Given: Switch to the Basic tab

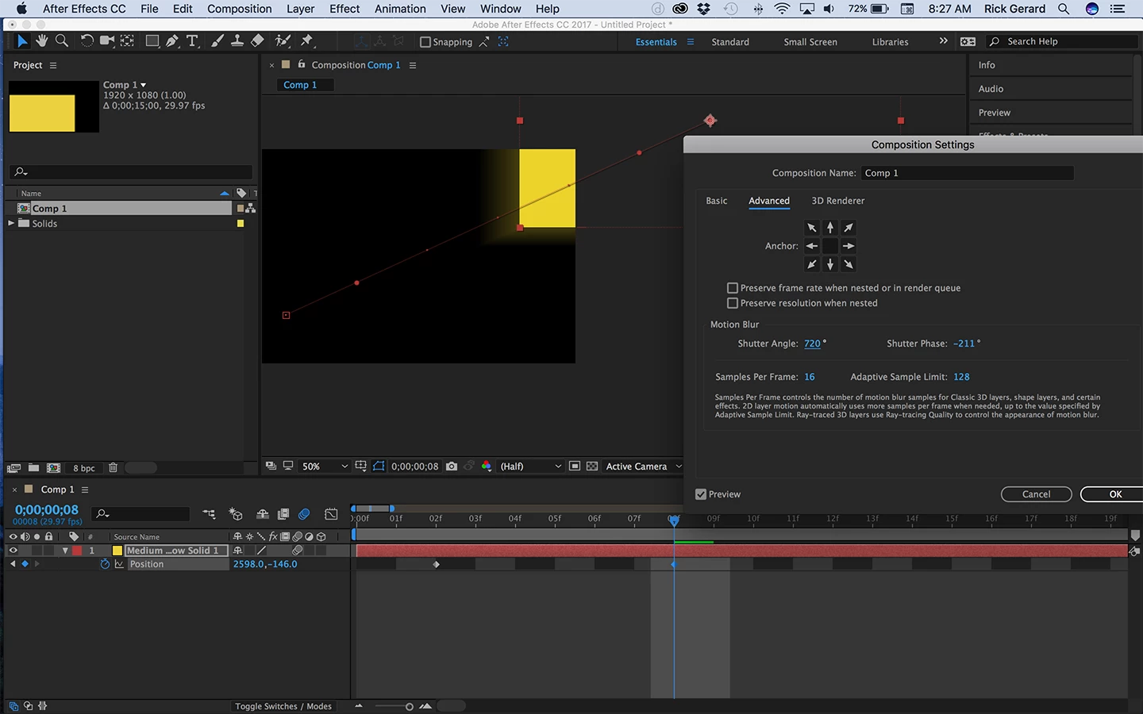Looking at the screenshot, I should click(x=717, y=201).
